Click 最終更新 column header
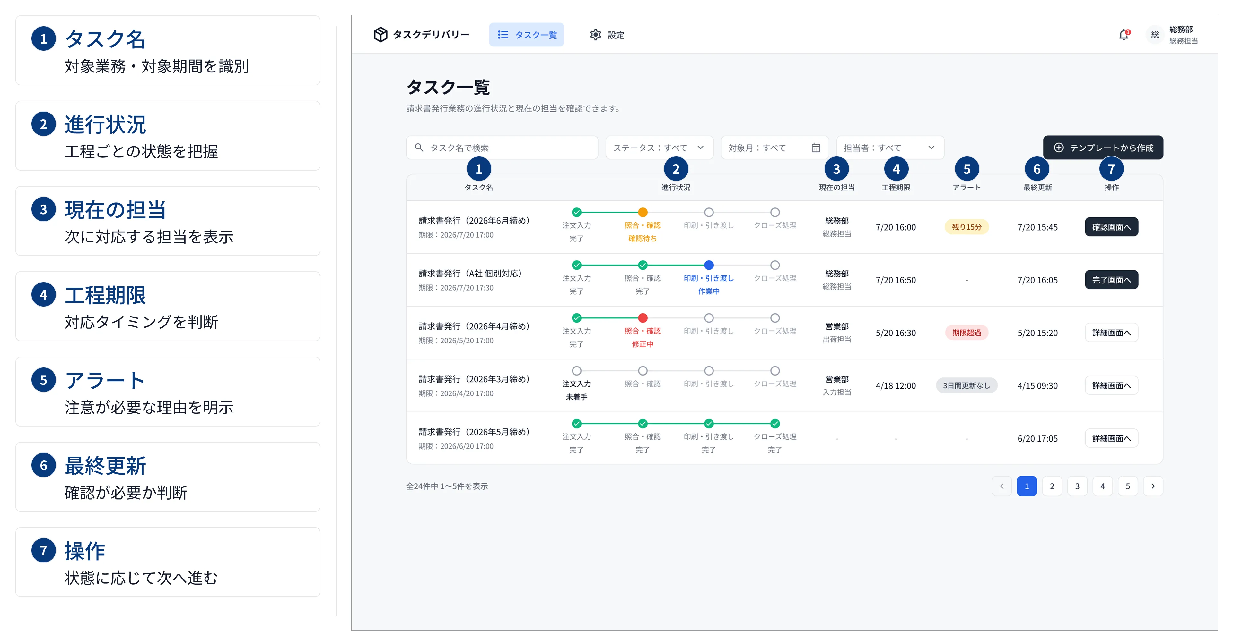Image resolution: width=1233 pixels, height=642 pixels. [1037, 187]
